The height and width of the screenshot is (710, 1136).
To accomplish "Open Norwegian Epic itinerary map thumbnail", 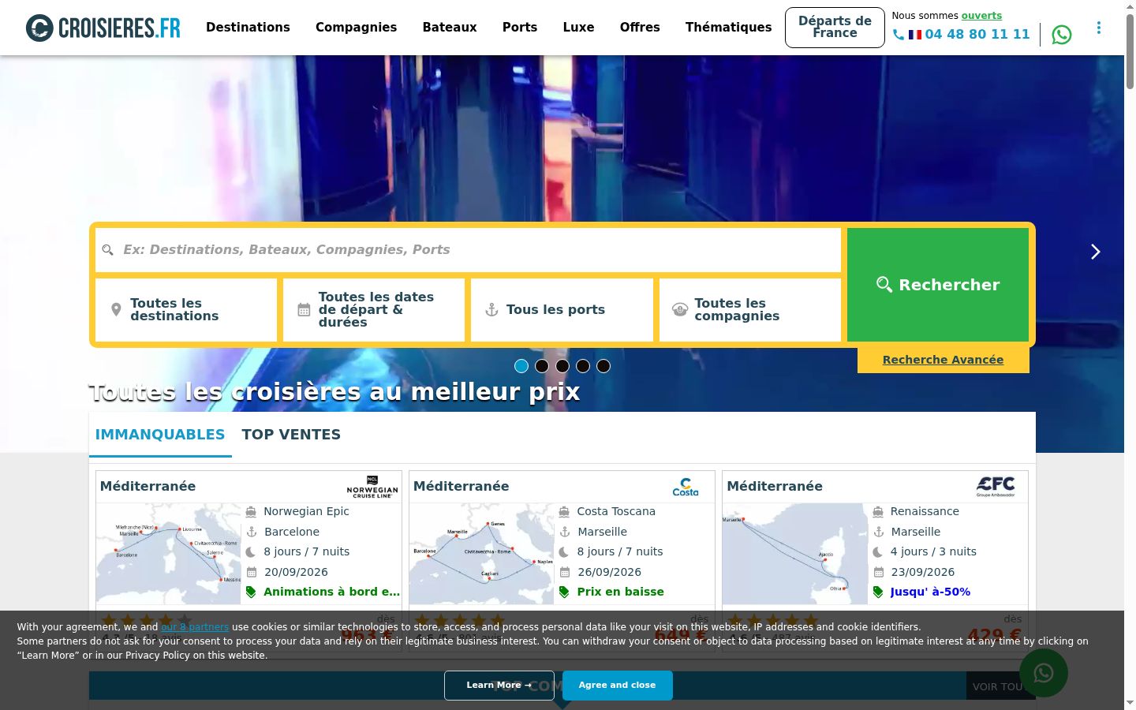I will click(x=168, y=554).
